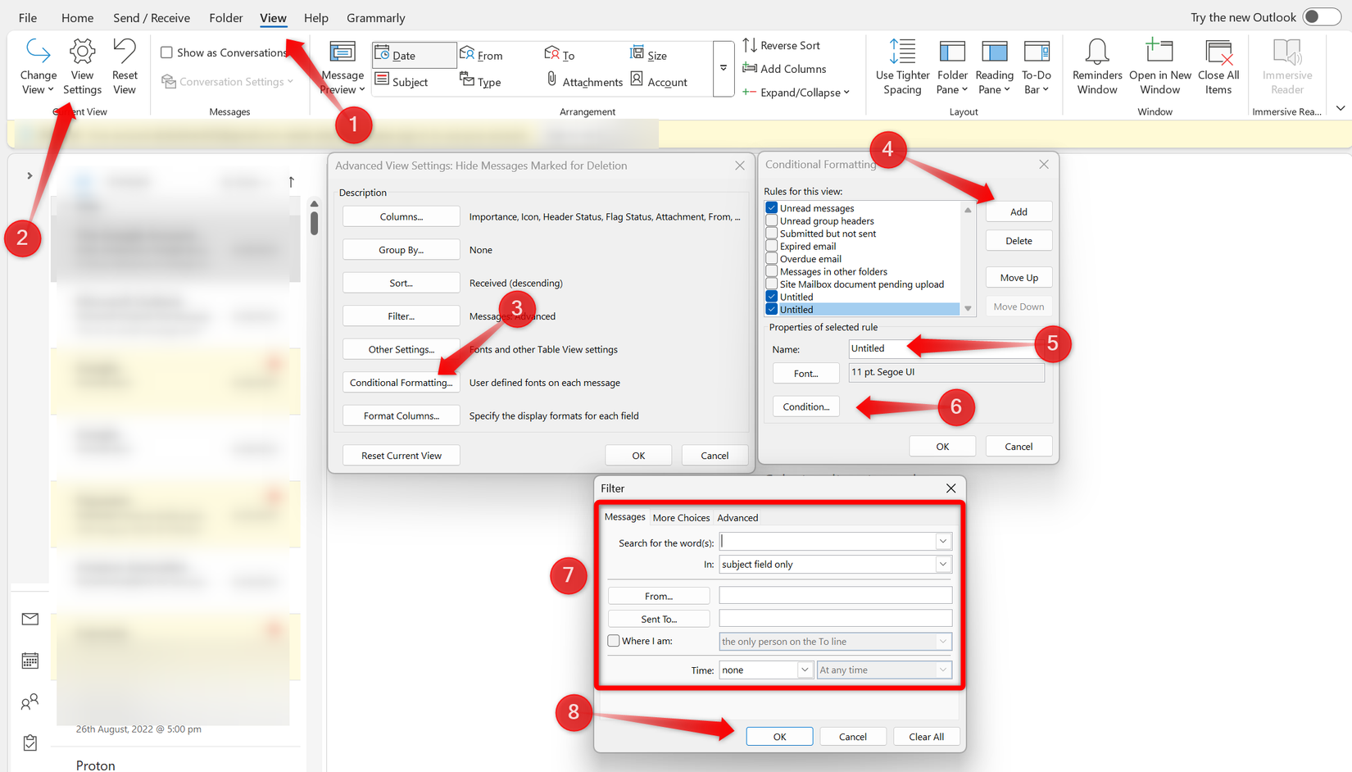Screen dimensions: 1352x772
Task: Click Clear All in the Filter dialog
Action: [x=926, y=736]
